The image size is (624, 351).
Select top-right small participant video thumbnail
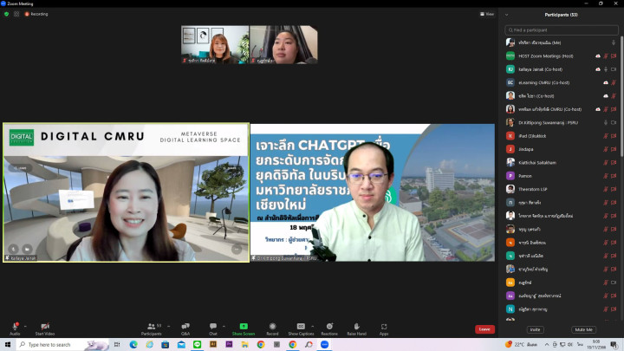click(283, 44)
